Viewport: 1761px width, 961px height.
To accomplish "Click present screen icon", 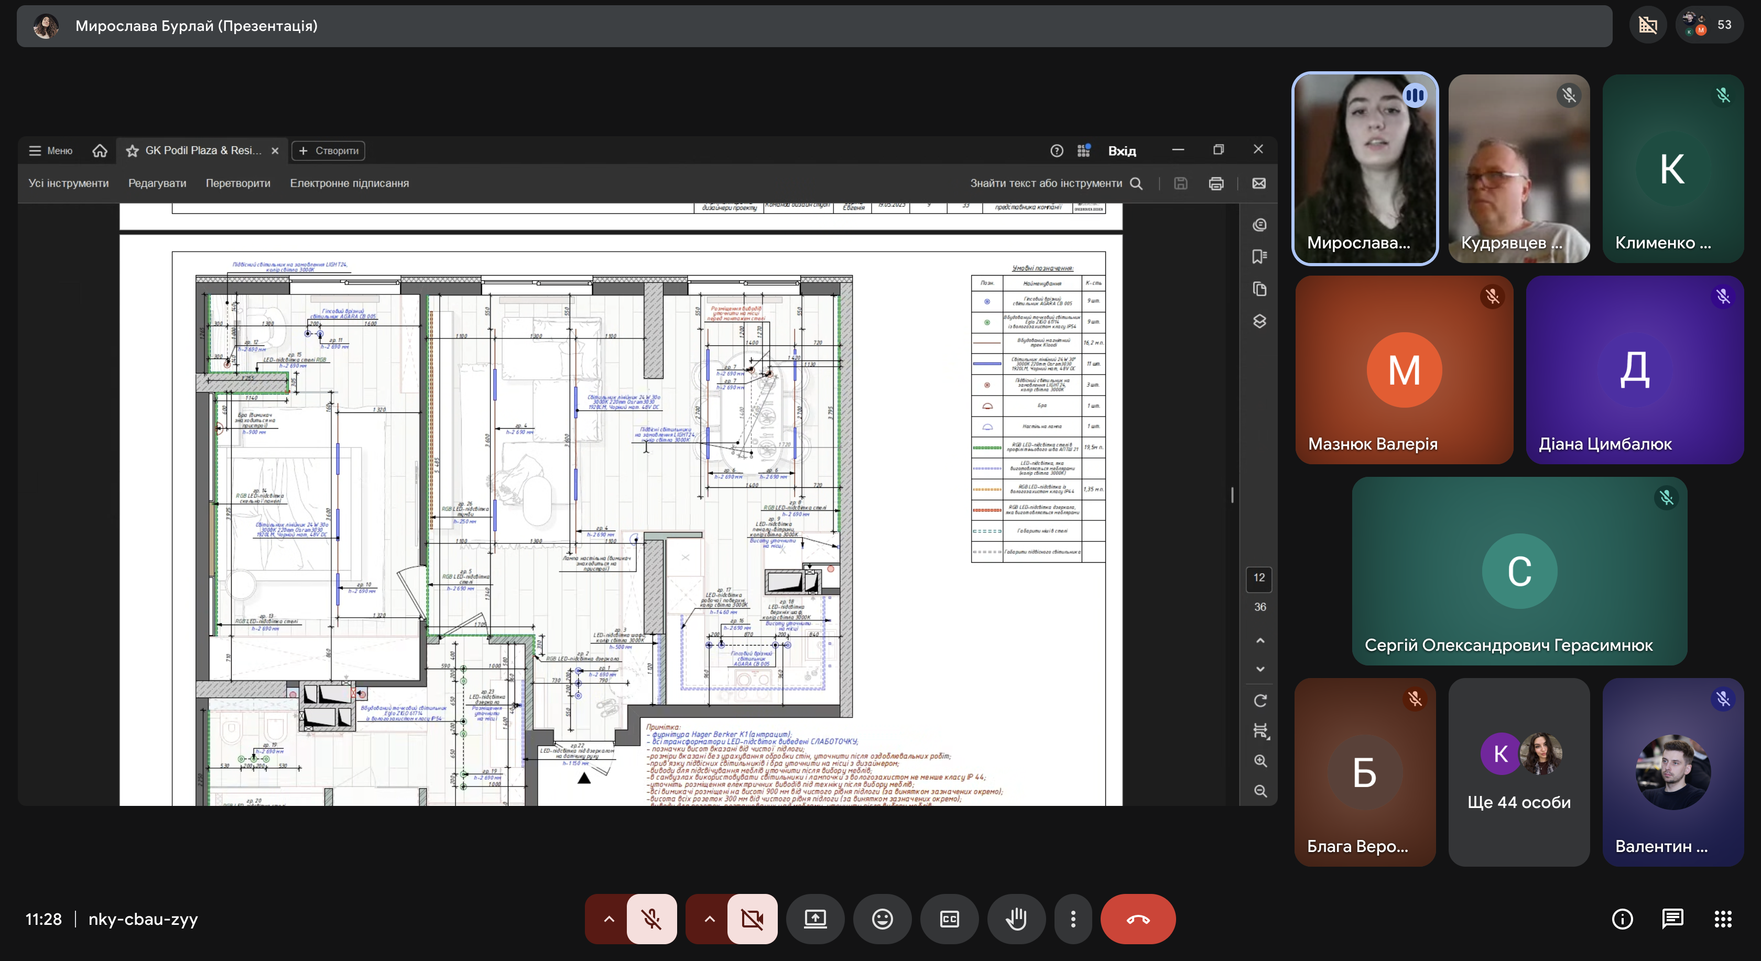I will tap(815, 919).
